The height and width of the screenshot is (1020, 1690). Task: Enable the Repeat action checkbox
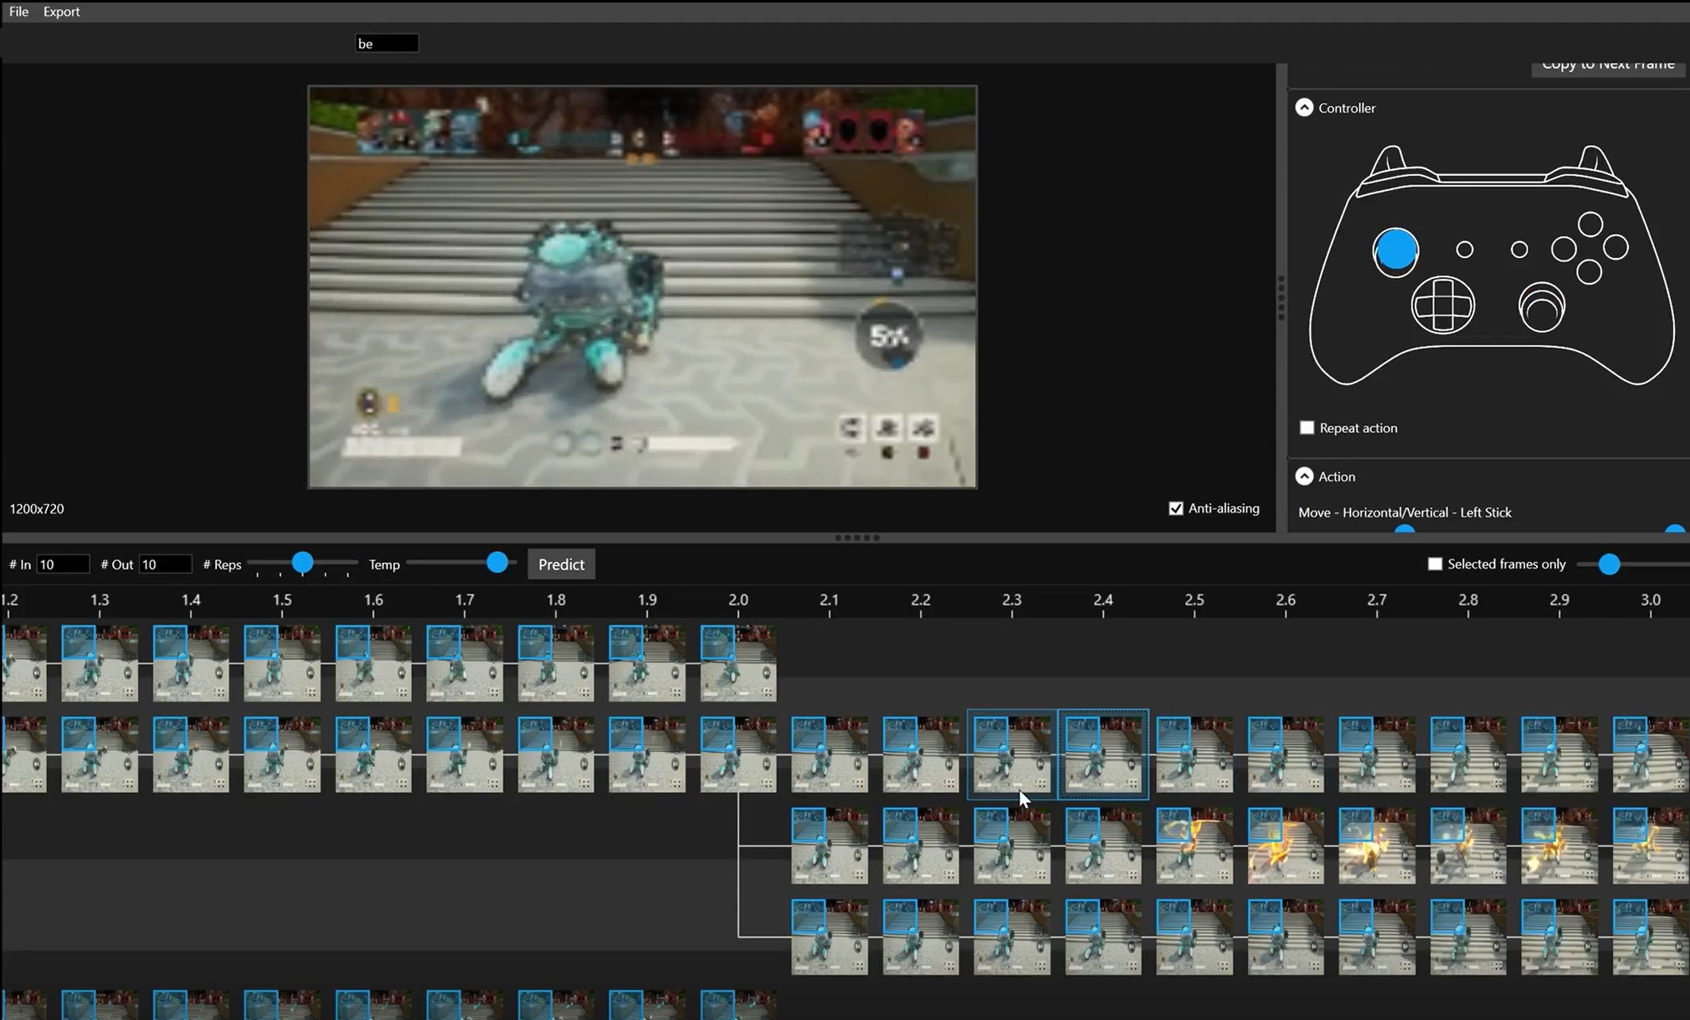click(1307, 428)
